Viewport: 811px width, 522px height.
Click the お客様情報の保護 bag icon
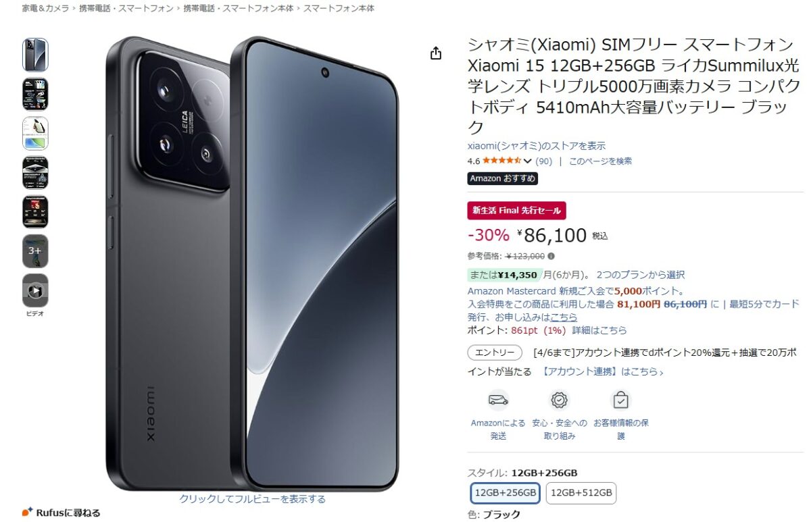620,400
